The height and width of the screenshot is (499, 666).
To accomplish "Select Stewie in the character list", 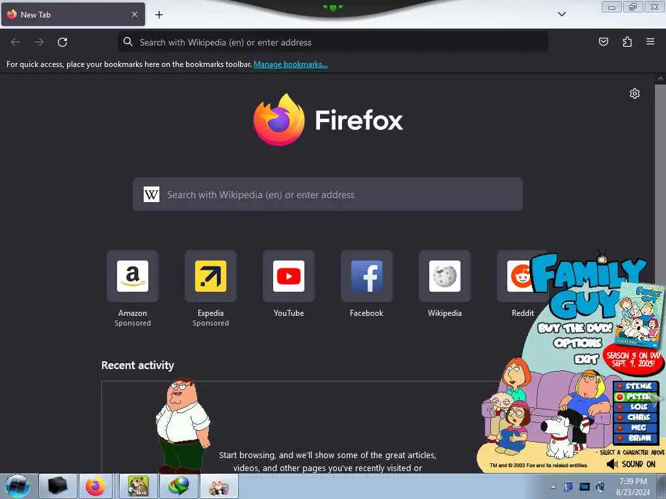I will pyautogui.click(x=635, y=386).
